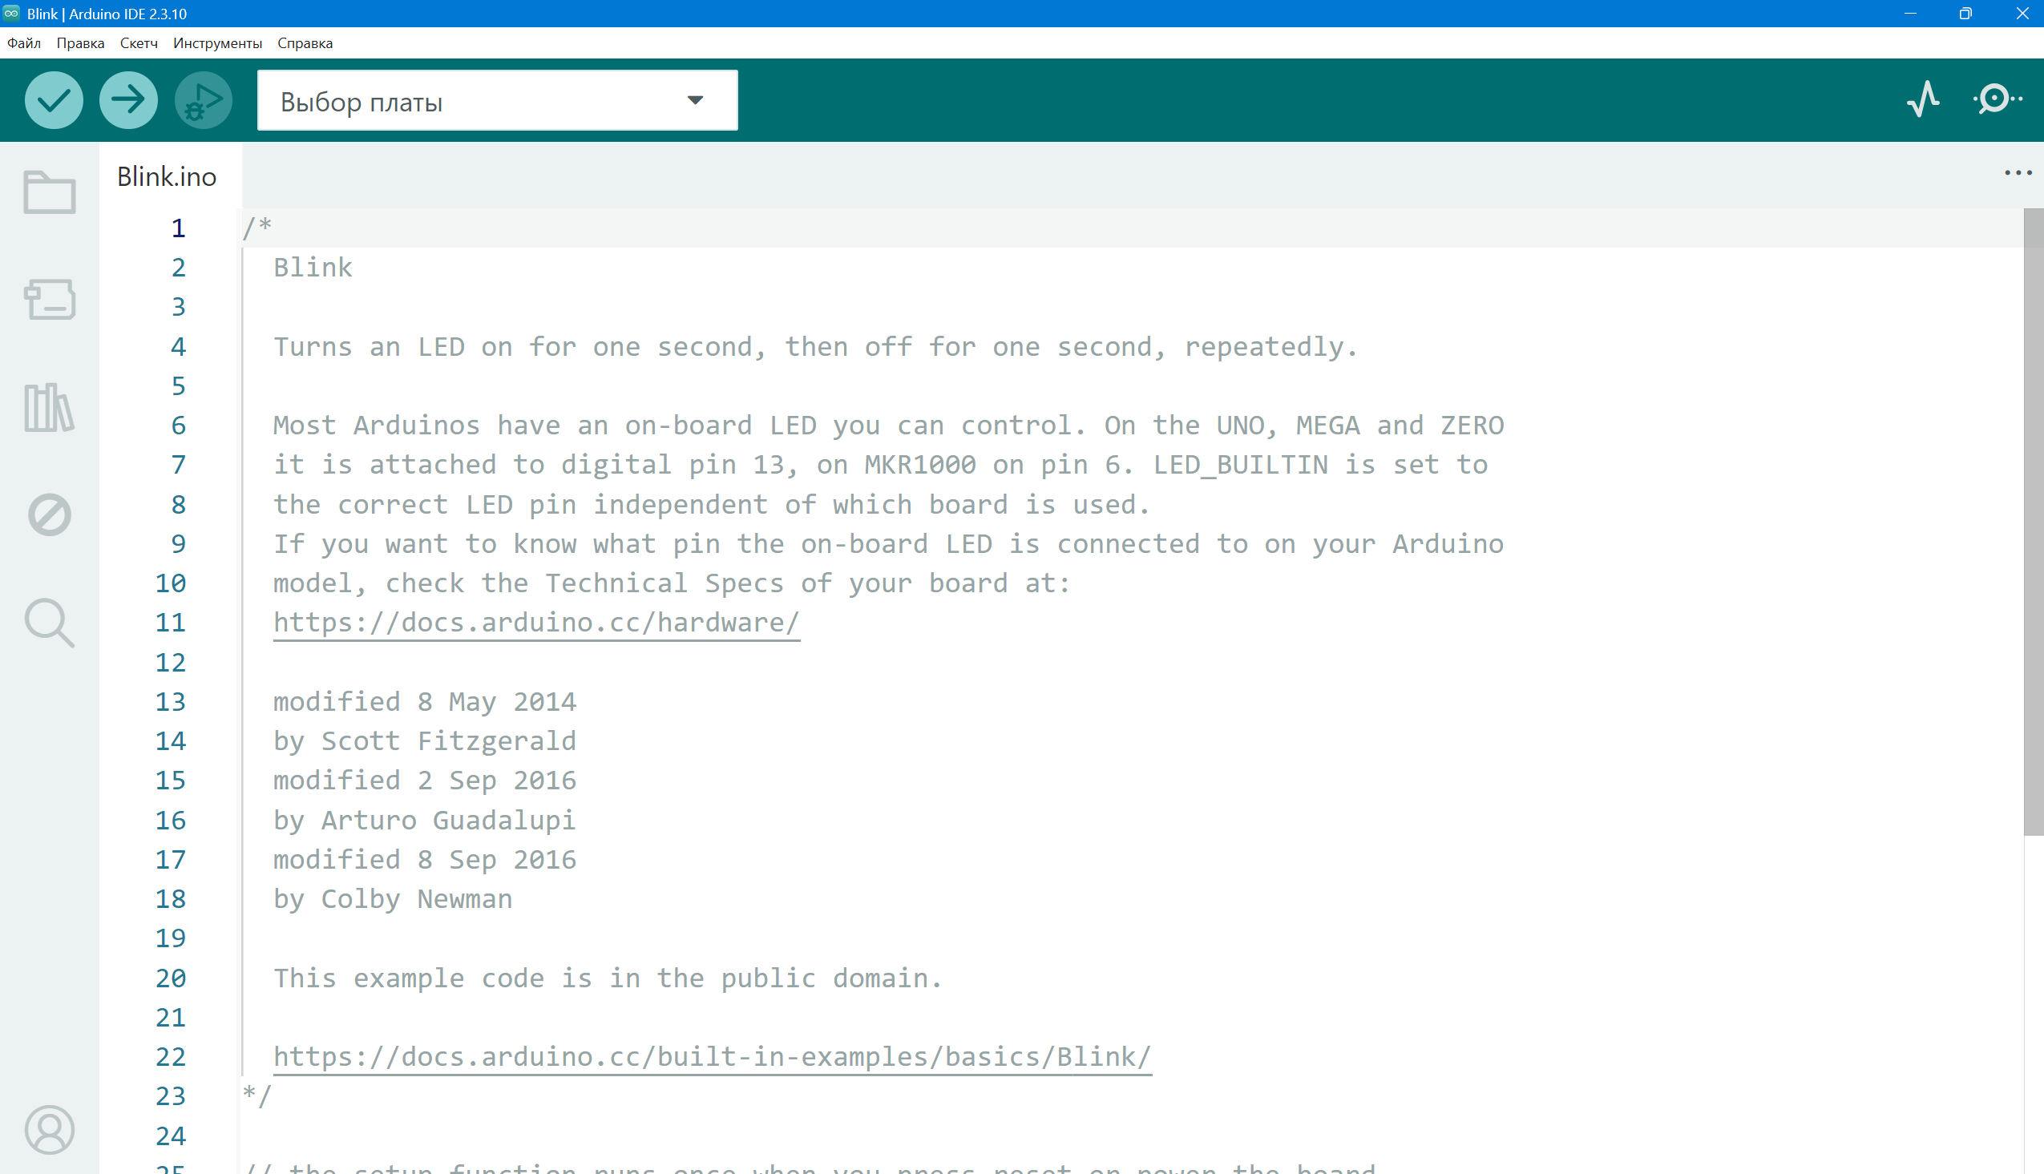Open the Serial Plotter
The width and height of the screenshot is (2044, 1174).
pos(1924,99)
